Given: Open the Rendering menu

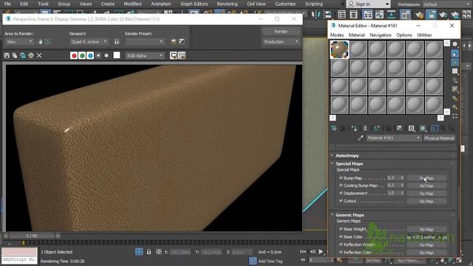Looking at the screenshot, I should click(227, 4).
